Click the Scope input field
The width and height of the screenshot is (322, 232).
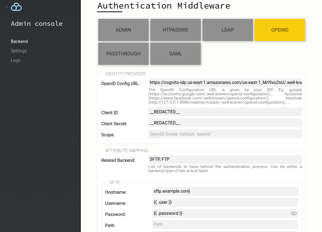[x=225, y=134]
